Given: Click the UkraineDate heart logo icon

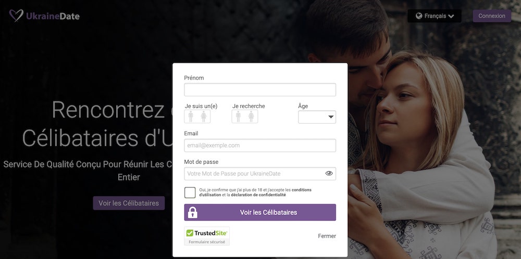Looking at the screenshot, I should [x=16, y=15].
